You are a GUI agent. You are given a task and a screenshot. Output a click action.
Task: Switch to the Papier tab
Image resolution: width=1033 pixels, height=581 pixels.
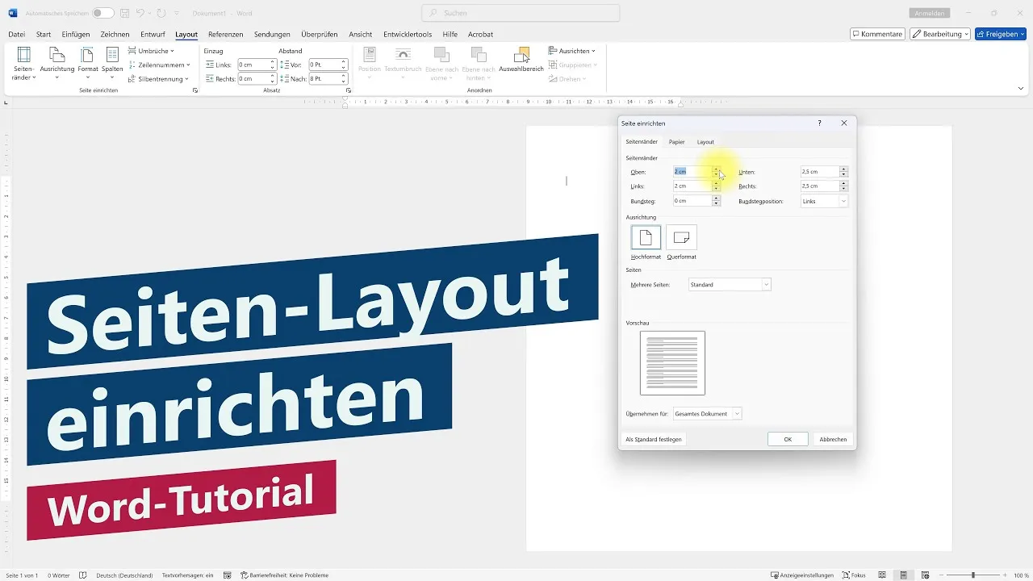coord(676,141)
